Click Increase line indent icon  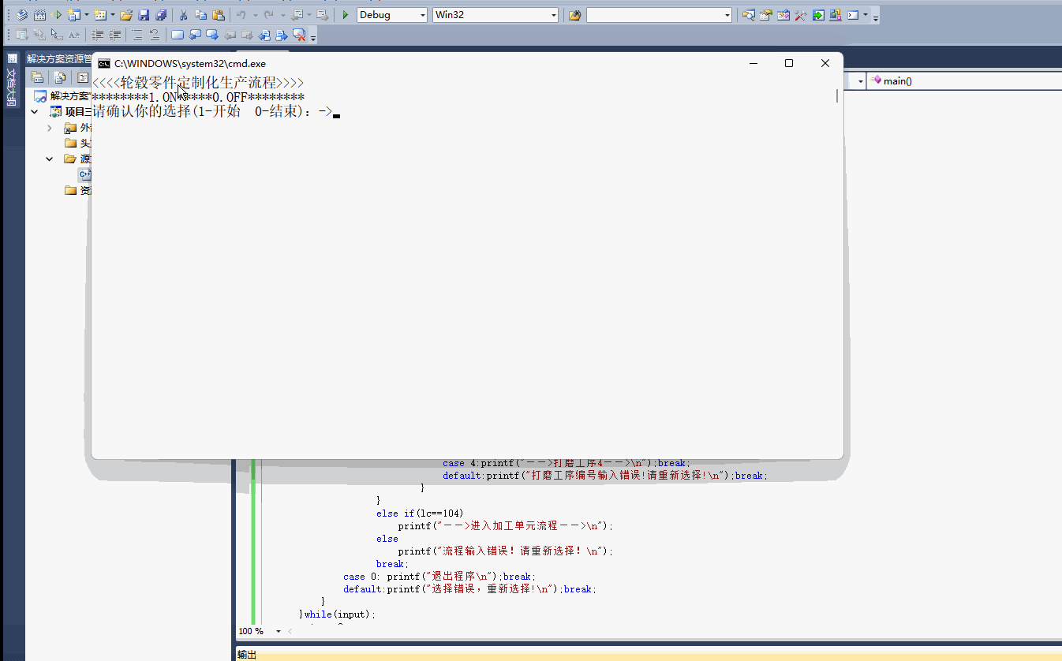click(x=115, y=35)
